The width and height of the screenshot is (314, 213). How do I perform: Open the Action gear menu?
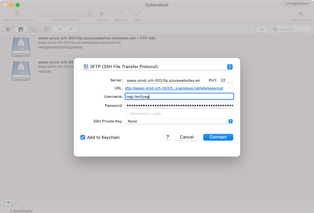(103, 14)
